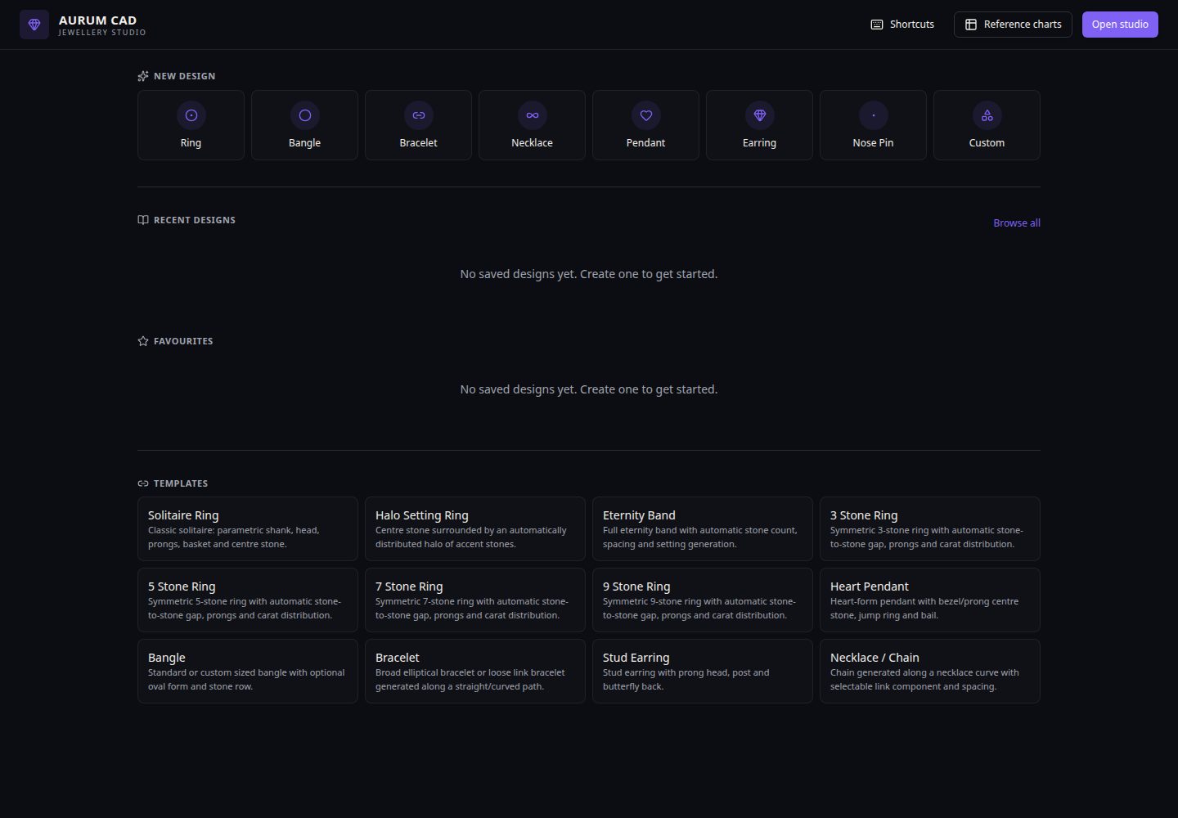Create a new Bracelet design
This screenshot has height=818, width=1178.
coord(418,125)
